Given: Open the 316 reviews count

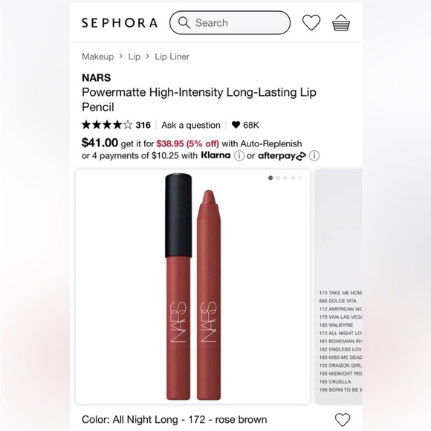Looking at the screenshot, I should tap(143, 126).
